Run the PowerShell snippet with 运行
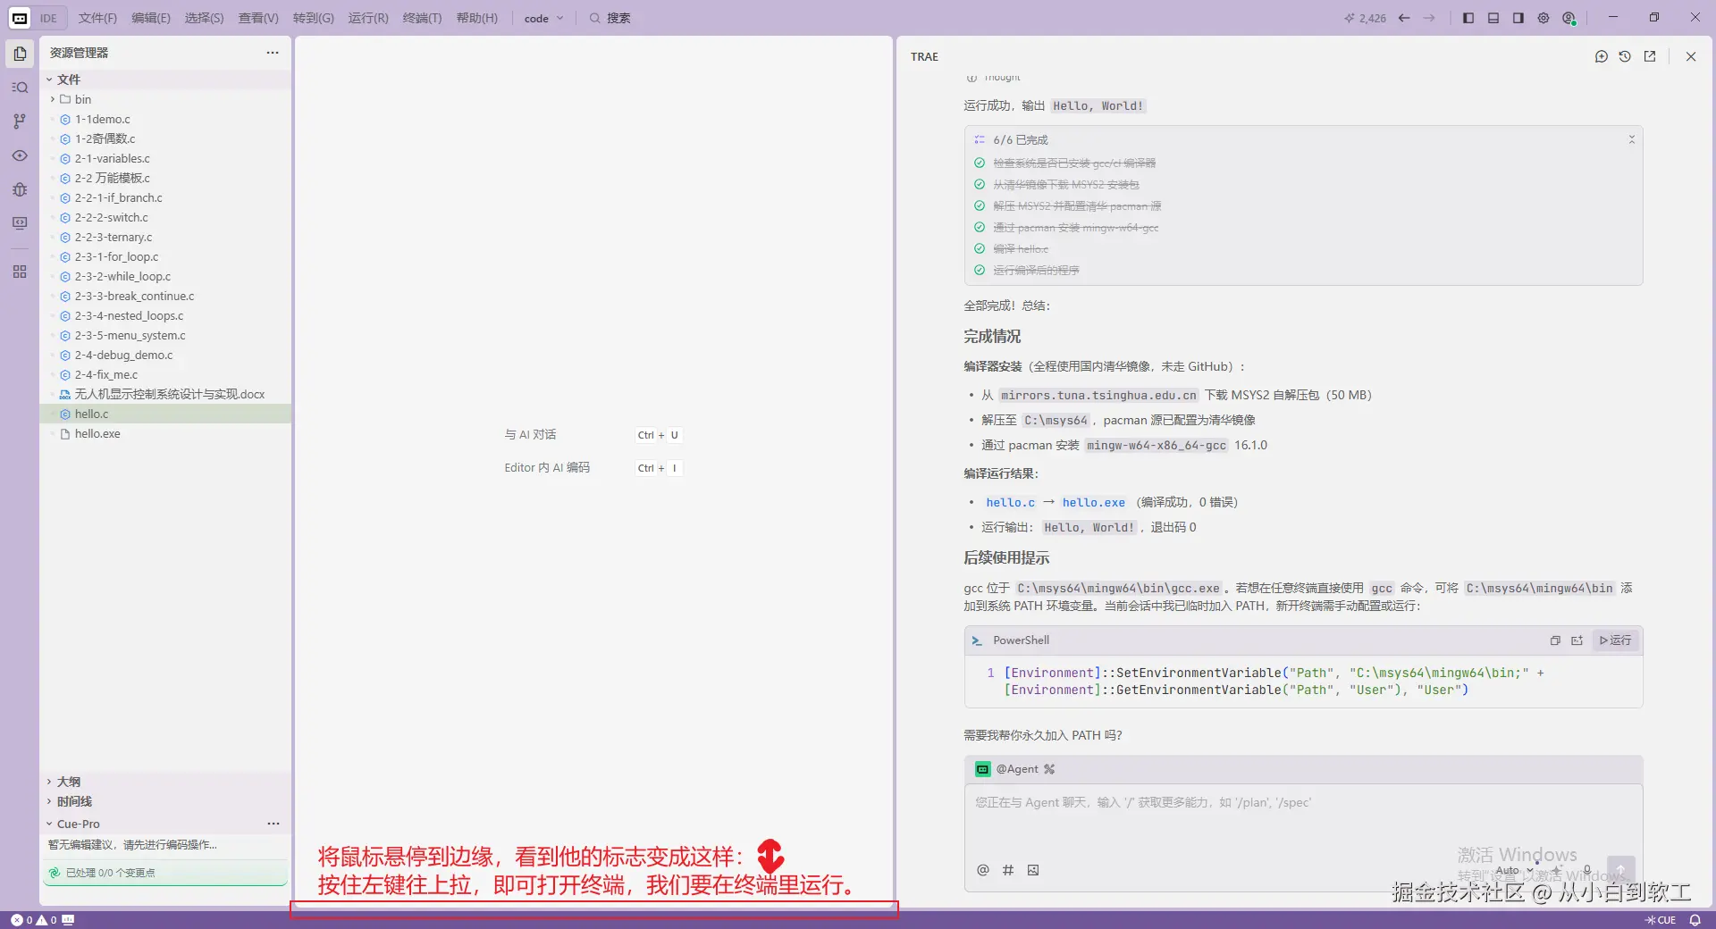Image resolution: width=1716 pixels, height=929 pixels. click(x=1616, y=640)
